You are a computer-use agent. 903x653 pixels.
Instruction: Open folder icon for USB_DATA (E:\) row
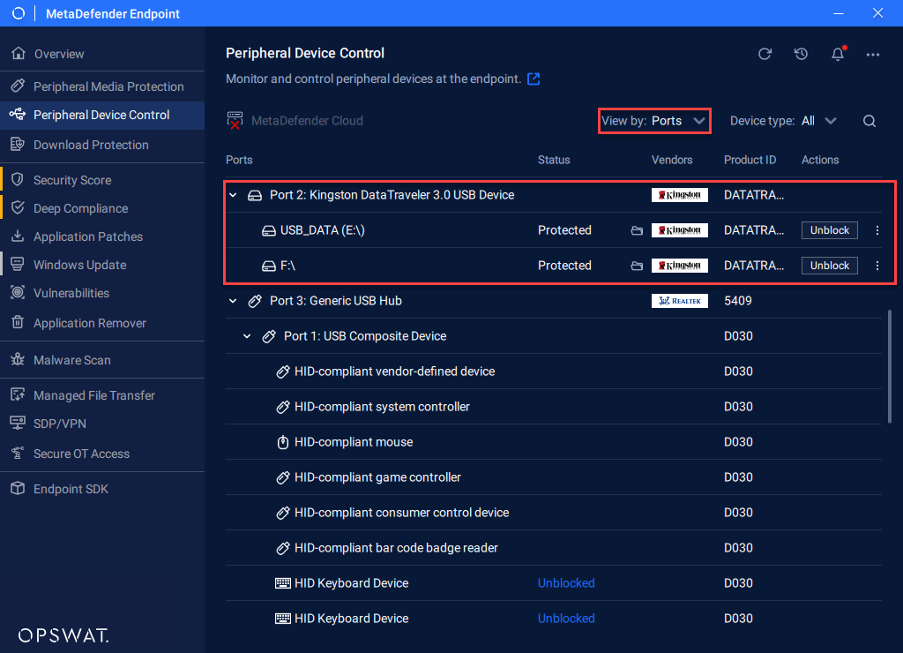(x=637, y=230)
